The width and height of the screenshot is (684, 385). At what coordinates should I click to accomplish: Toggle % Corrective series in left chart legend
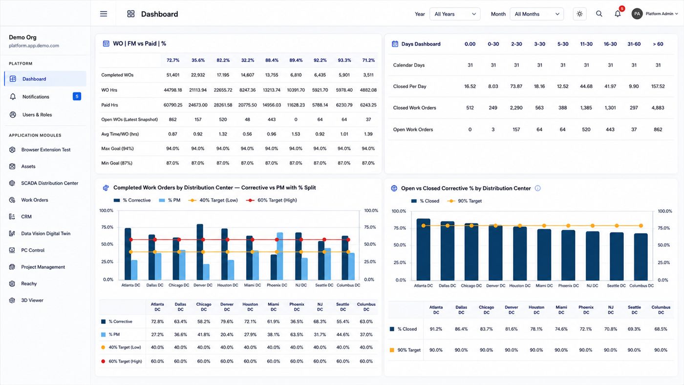point(132,200)
